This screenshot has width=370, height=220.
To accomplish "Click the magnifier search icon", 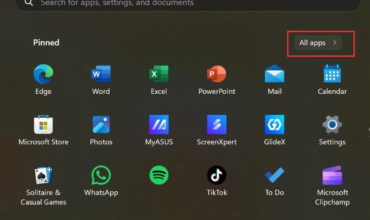I will tap(29, 3).
